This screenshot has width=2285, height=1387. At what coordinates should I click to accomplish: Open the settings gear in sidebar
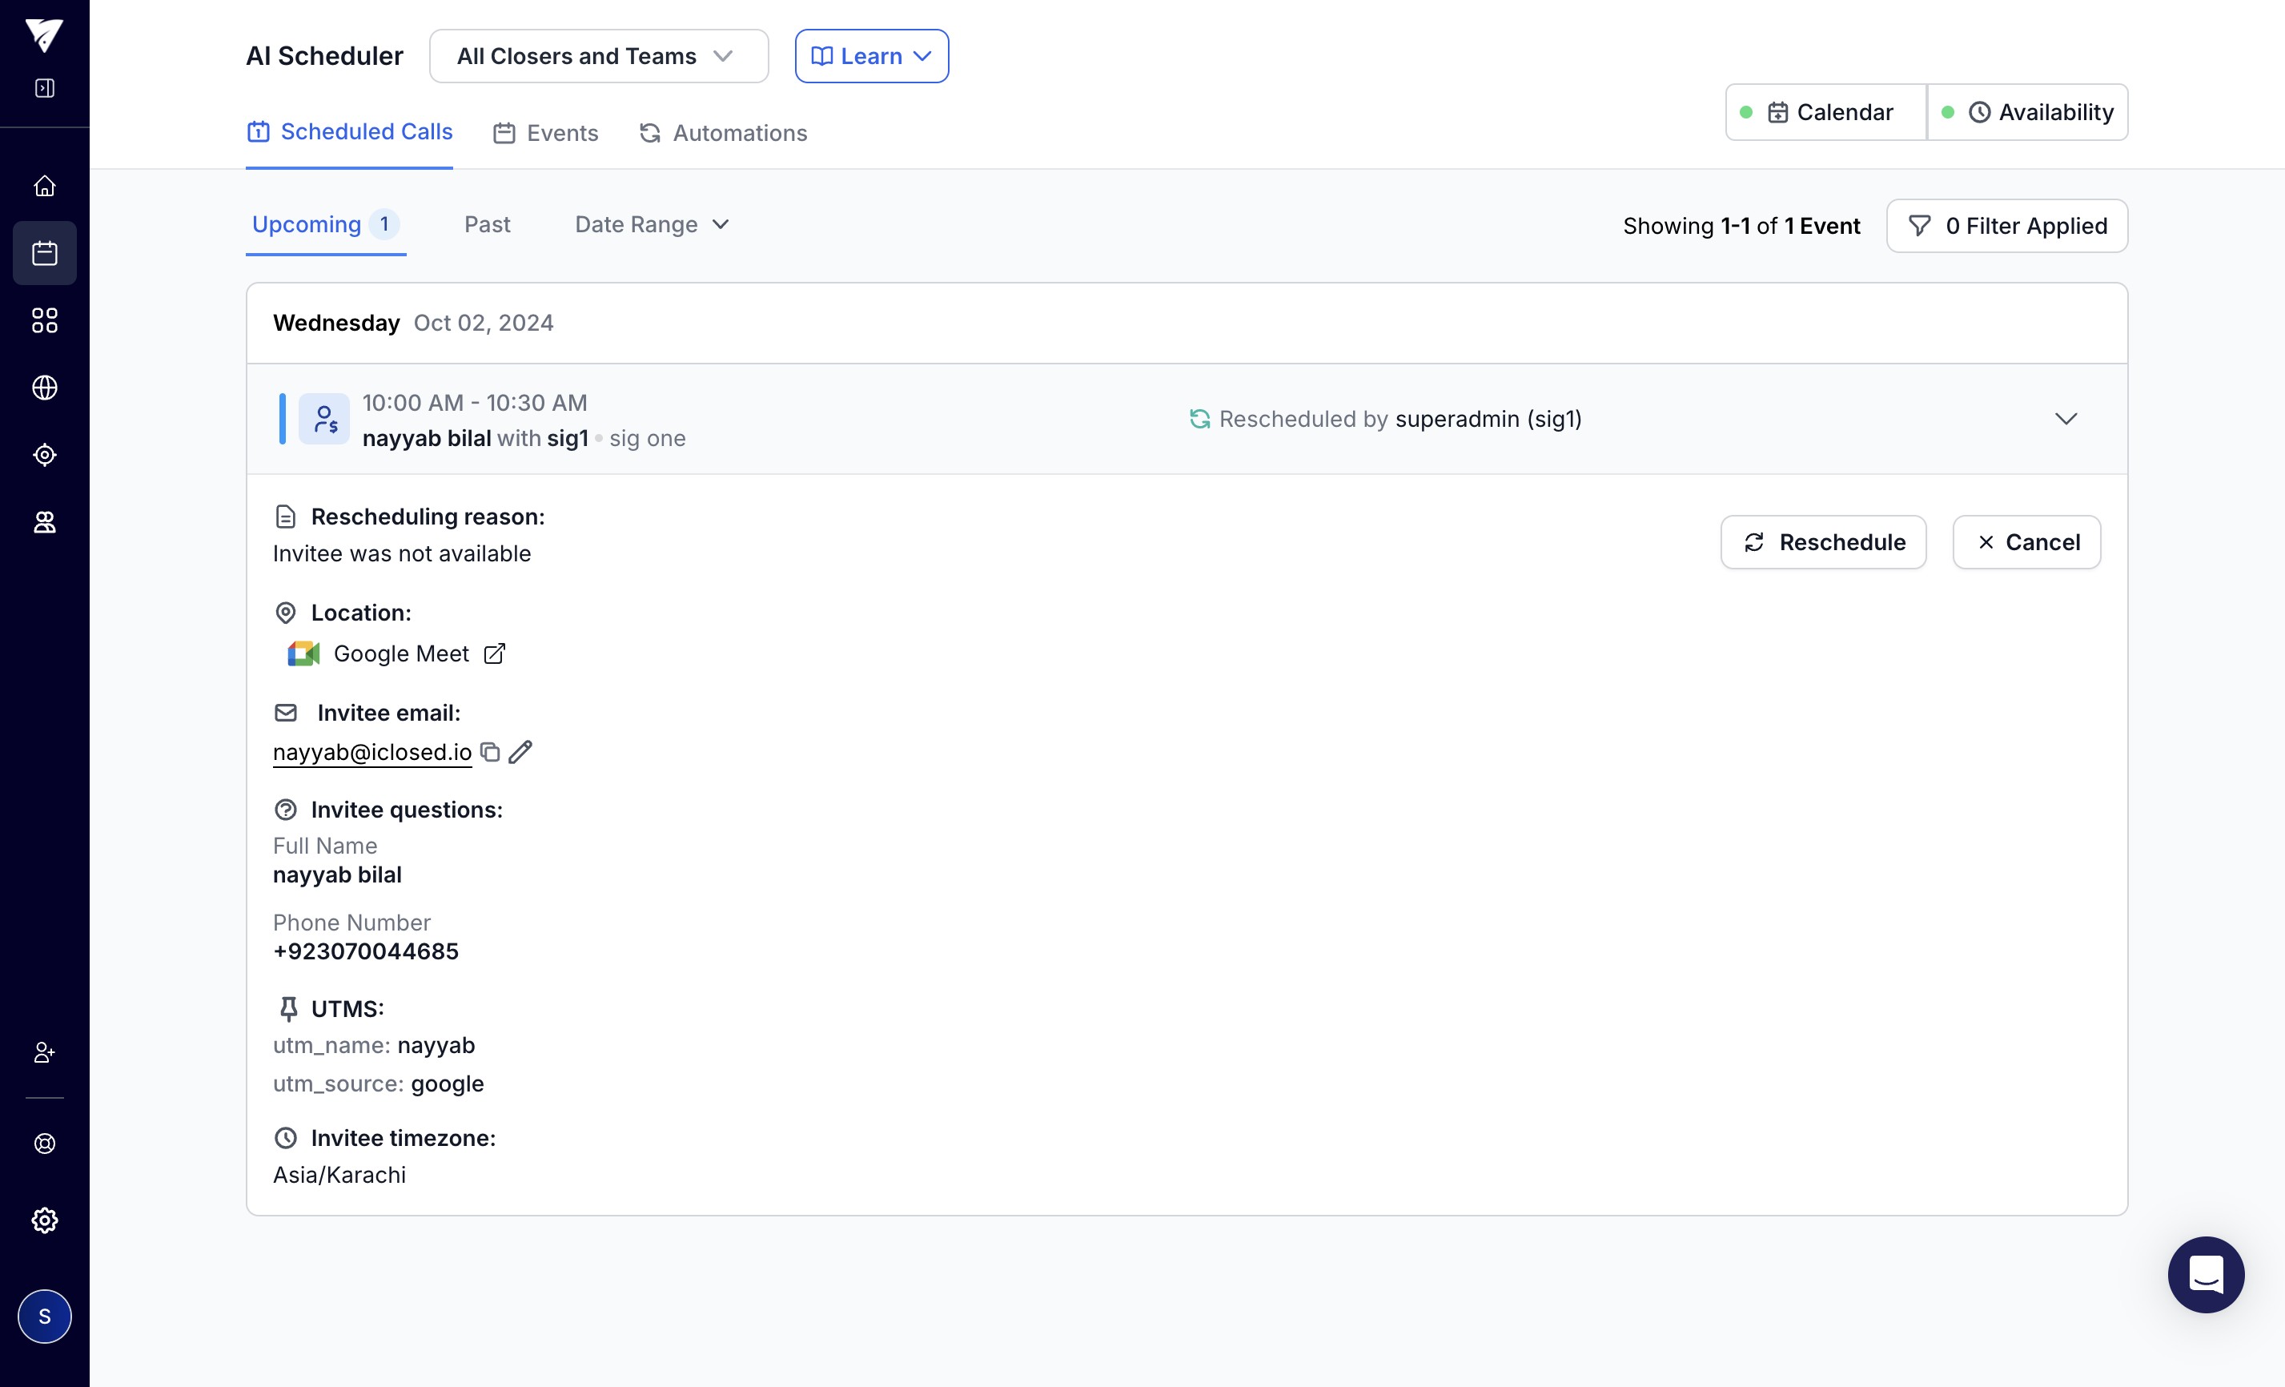tap(45, 1220)
